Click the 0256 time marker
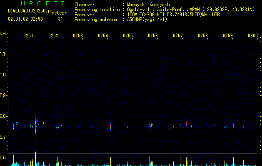Image resolution: width=262 pixels, height=166 pixels. (153, 35)
